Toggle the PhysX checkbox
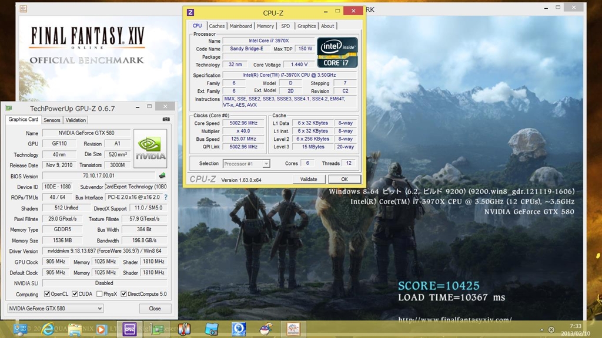Viewport: 602px width, 338px height. pyautogui.click(x=99, y=294)
